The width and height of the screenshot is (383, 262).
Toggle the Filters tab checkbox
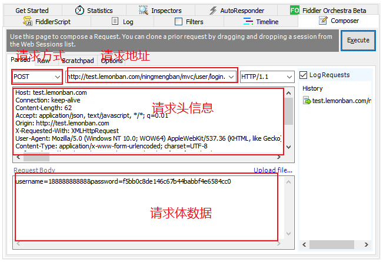coord(178,22)
